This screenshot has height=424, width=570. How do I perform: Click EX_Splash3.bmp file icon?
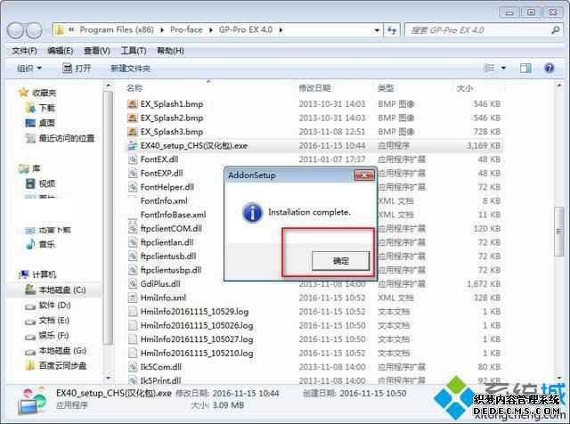[x=133, y=132]
